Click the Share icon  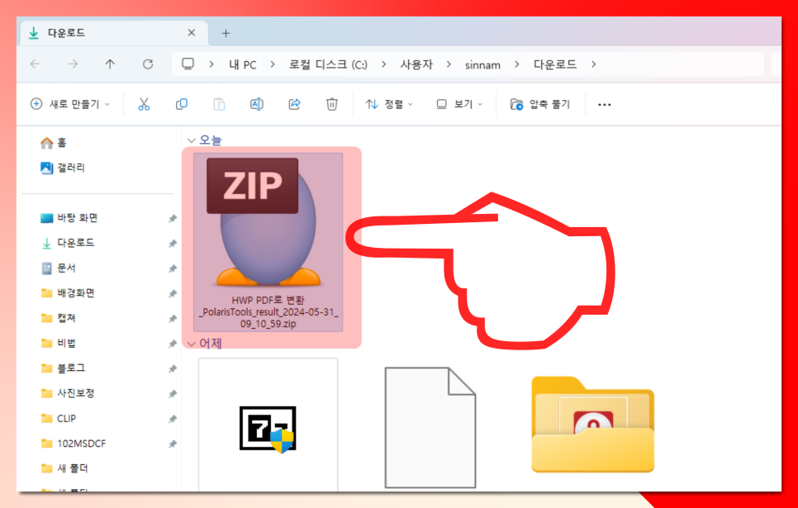click(x=294, y=104)
